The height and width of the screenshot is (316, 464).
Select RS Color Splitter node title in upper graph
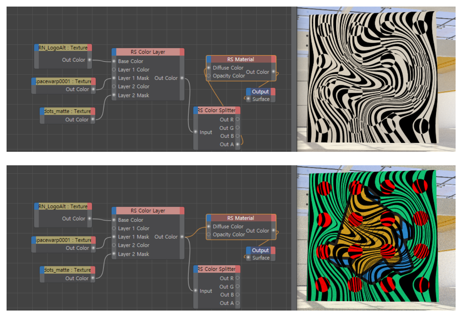[216, 110]
